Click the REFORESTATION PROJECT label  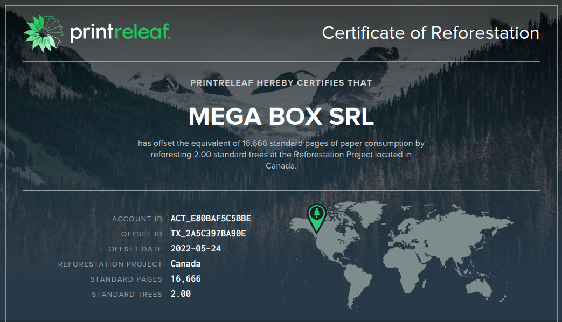click(110, 264)
